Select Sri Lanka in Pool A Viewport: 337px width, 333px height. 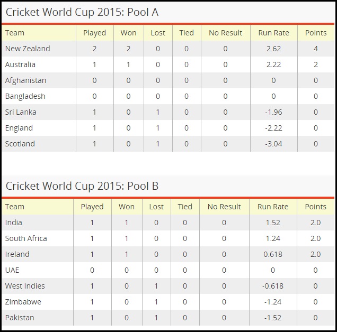[x=21, y=112]
